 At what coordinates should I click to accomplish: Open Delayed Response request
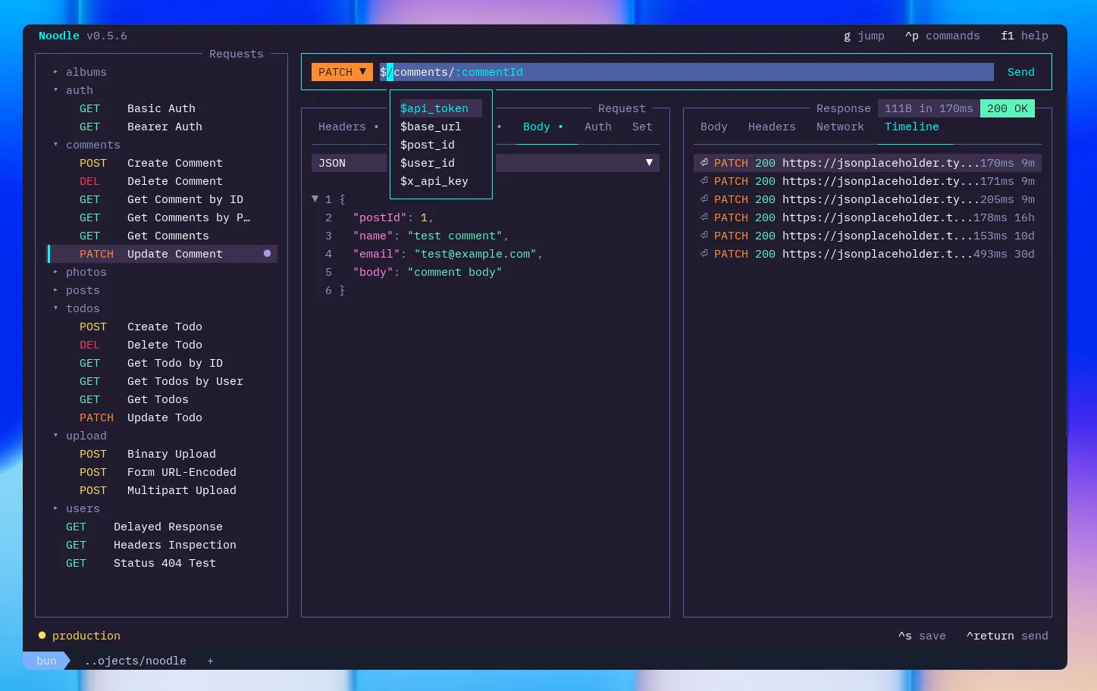[163, 527]
